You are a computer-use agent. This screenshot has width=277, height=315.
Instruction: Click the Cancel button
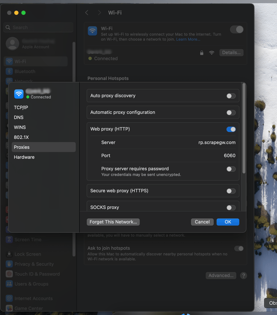pos(202,222)
